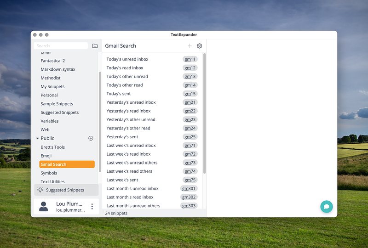This screenshot has height=248, width=368.
Task: Select snippet Last month's read inbox
Action: [152, 197]
